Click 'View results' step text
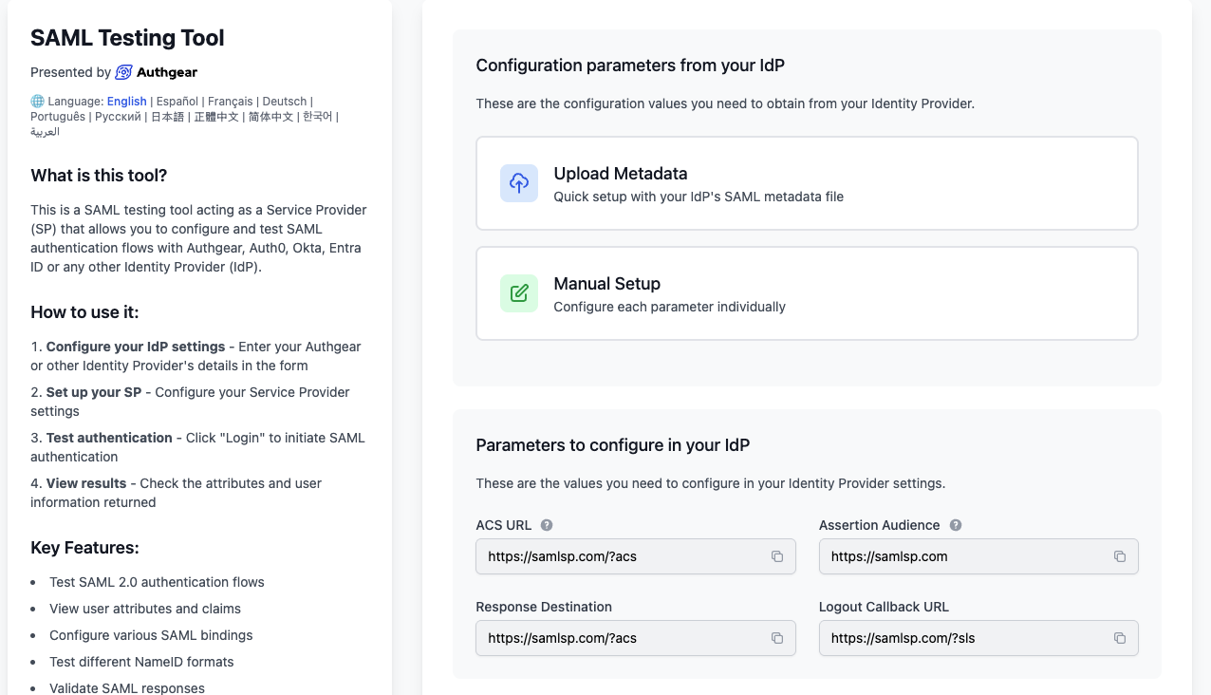Screen dimensions: 1211x695 pyautogui.click(x=86, y=483)
